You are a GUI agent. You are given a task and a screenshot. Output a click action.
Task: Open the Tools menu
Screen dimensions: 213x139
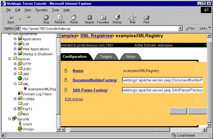55,10
